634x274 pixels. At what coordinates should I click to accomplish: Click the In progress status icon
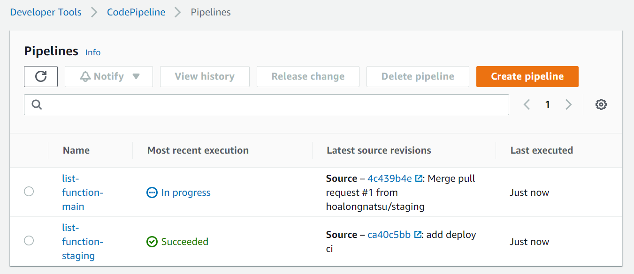152,193
